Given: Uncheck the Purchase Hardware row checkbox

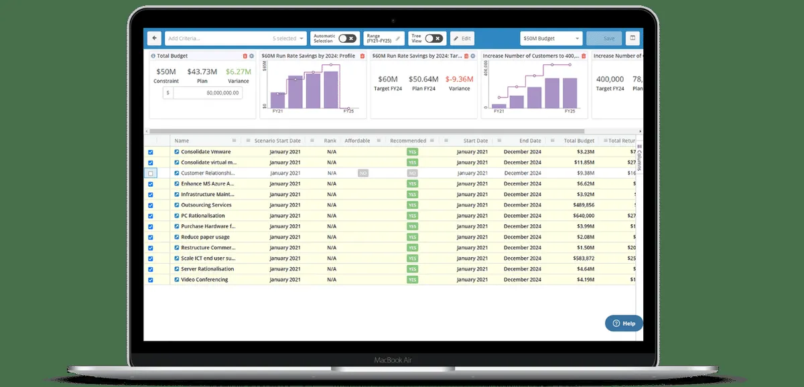Looking at the screenshot, I should [x=150, y=226].
